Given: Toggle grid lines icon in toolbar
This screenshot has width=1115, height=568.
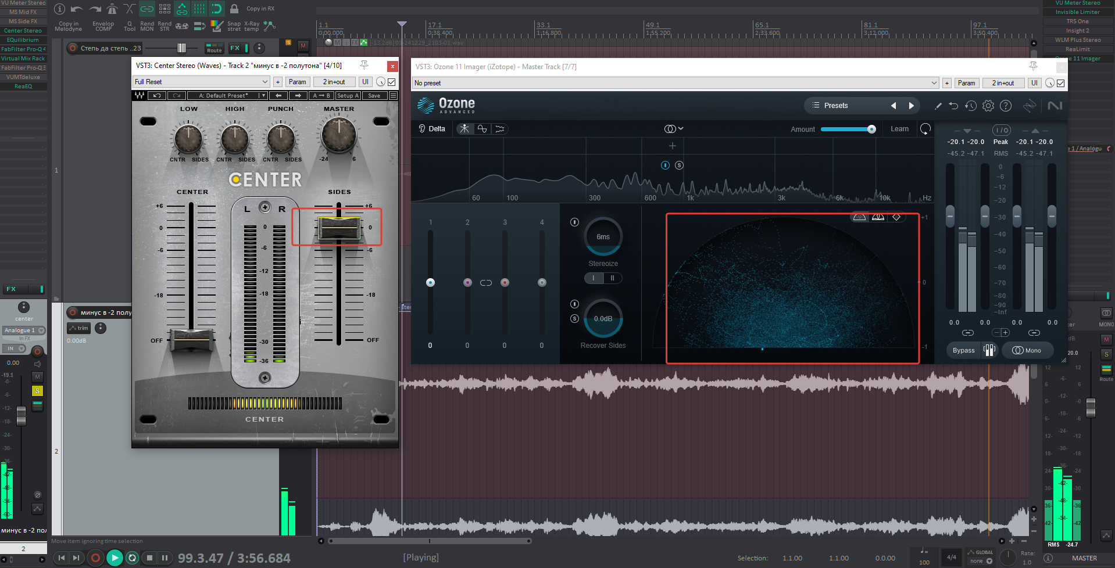Looking at the screenshot, I should tap(199, 9).
